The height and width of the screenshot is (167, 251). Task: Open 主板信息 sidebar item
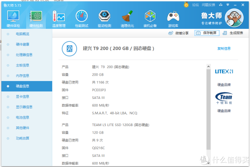(27, 65)
